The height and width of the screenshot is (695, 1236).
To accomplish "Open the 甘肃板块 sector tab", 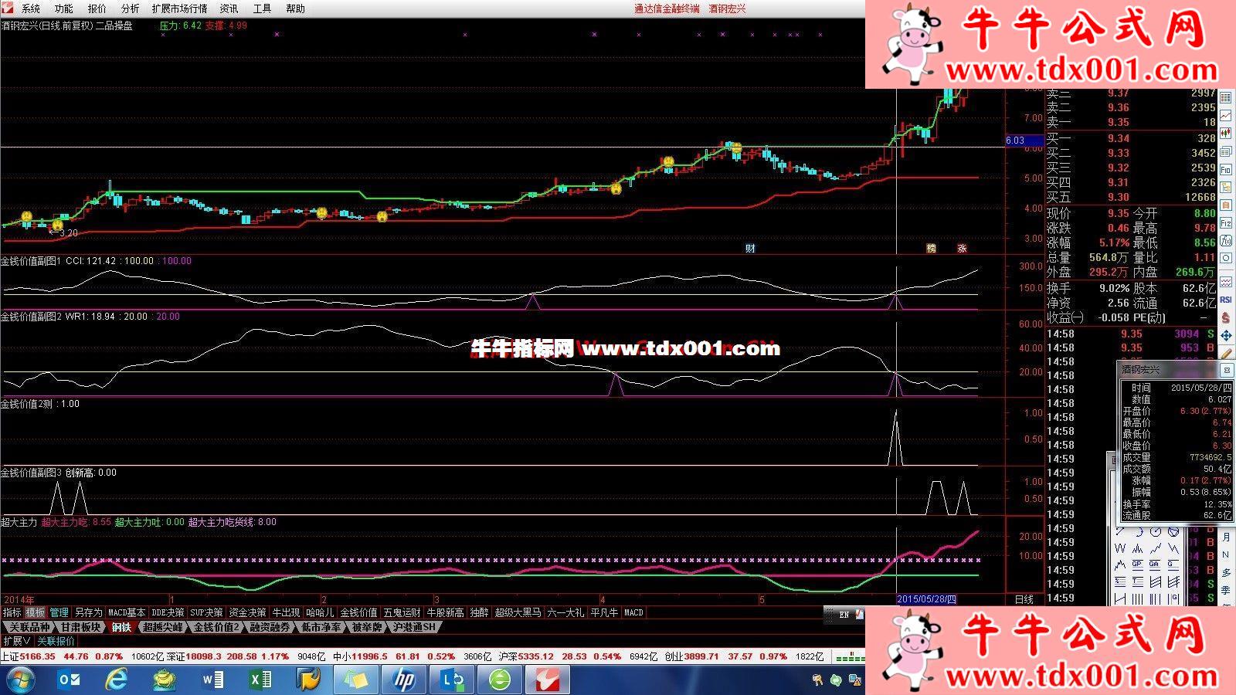I will (81, 627).
